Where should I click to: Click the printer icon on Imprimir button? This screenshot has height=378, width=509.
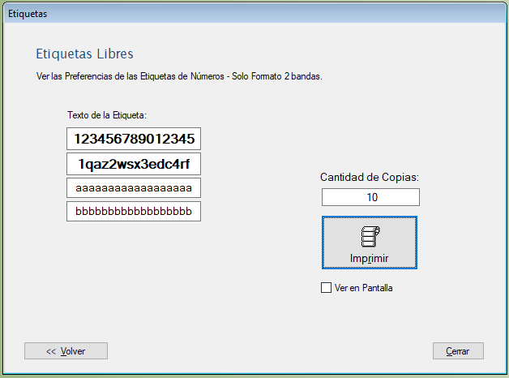point(370,237)
